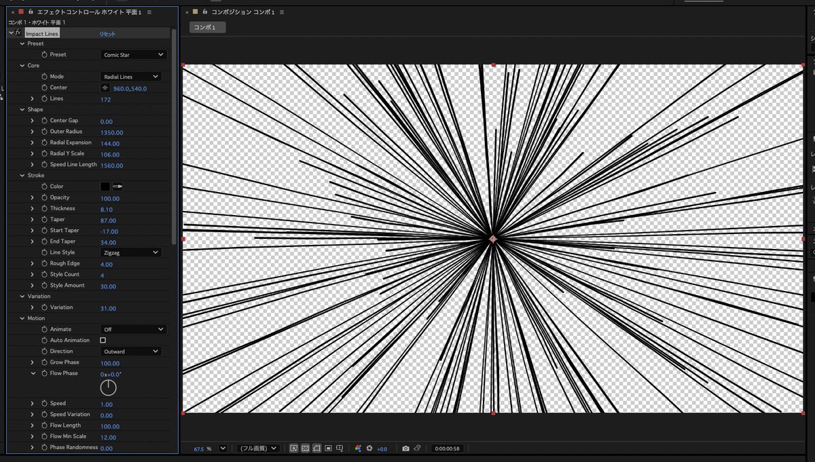Image resolution: width=815 pixels, height=462 pixels.
Task: Open the Mode dropdown showing Radial Lines
Action: [x=131, y=77]
